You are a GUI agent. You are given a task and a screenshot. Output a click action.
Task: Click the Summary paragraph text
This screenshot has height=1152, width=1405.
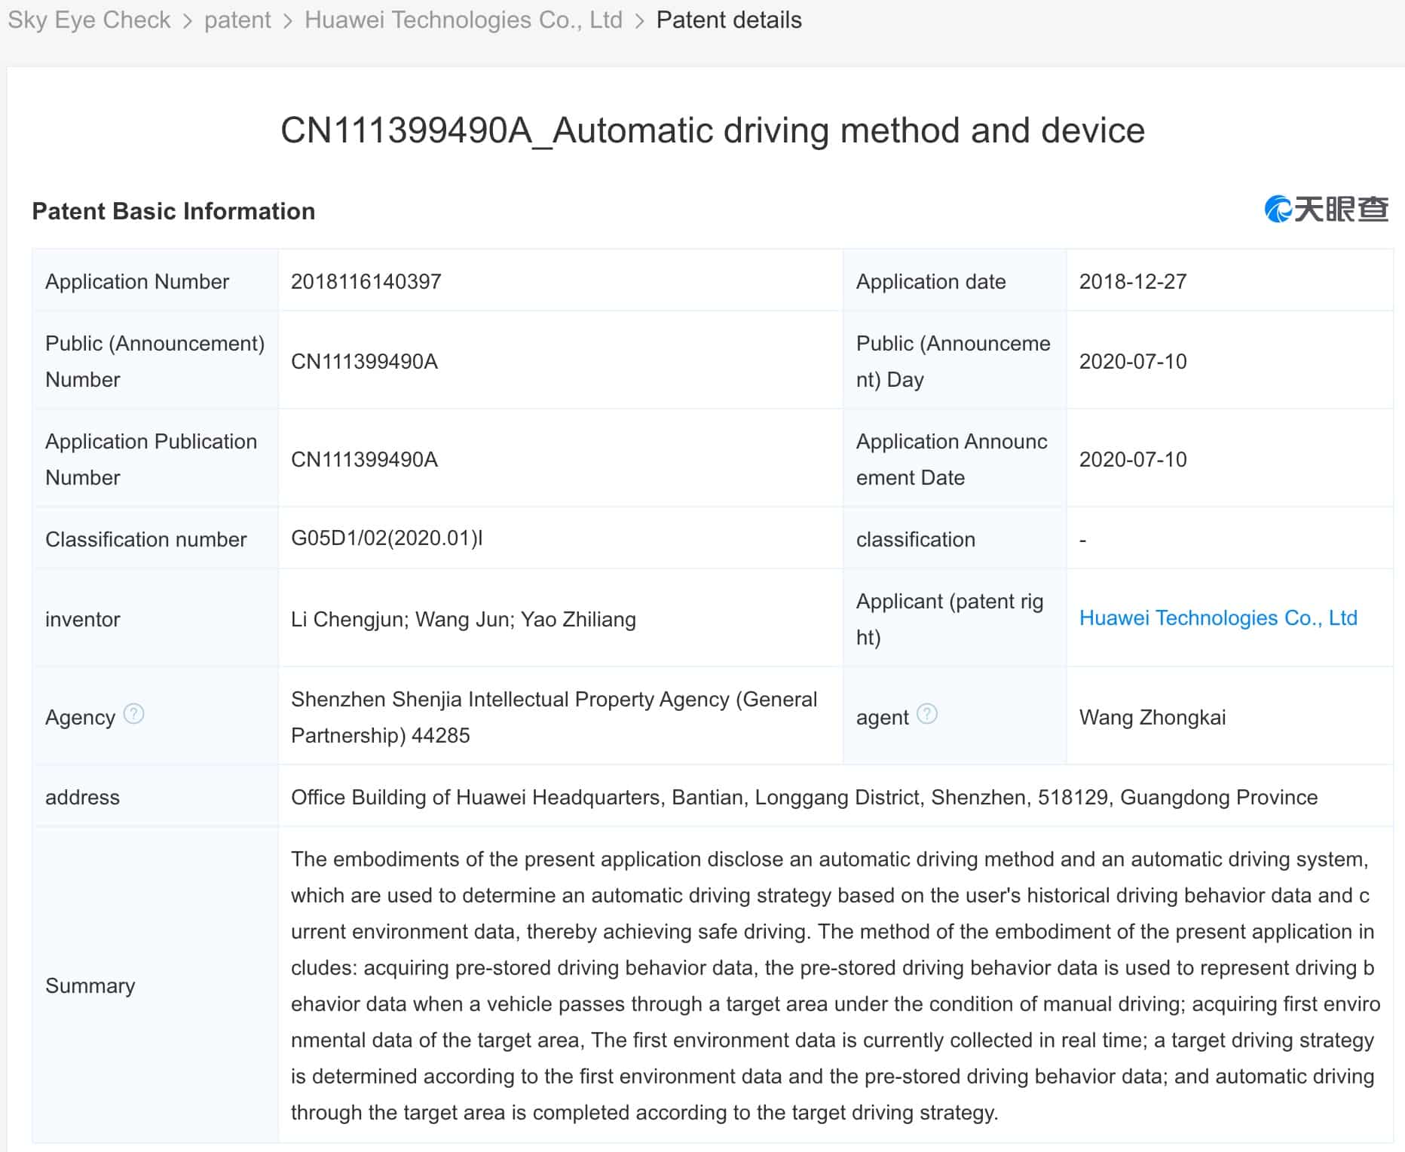pyautogui.click(x=834, y=985)
